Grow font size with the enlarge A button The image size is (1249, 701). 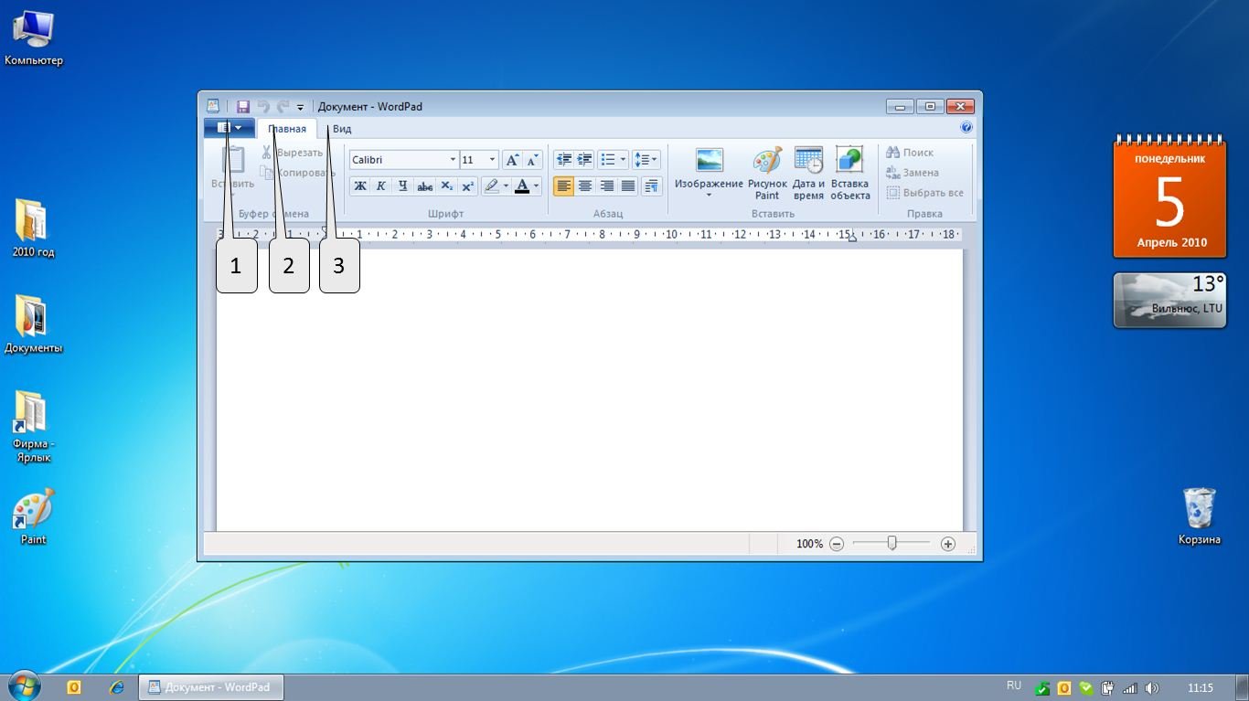[512, 160]
